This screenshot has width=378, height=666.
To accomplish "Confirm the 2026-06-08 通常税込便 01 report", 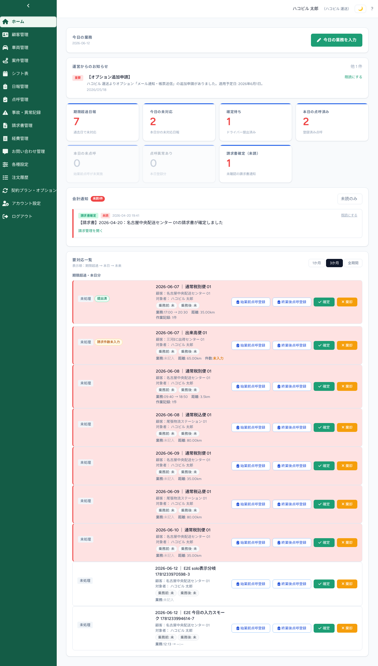I will (324, 427).
